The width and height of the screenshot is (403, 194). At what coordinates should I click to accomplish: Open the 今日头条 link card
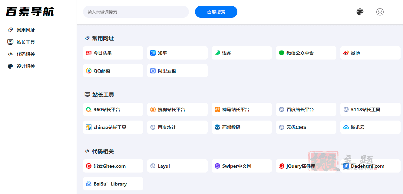coord(113,53)
